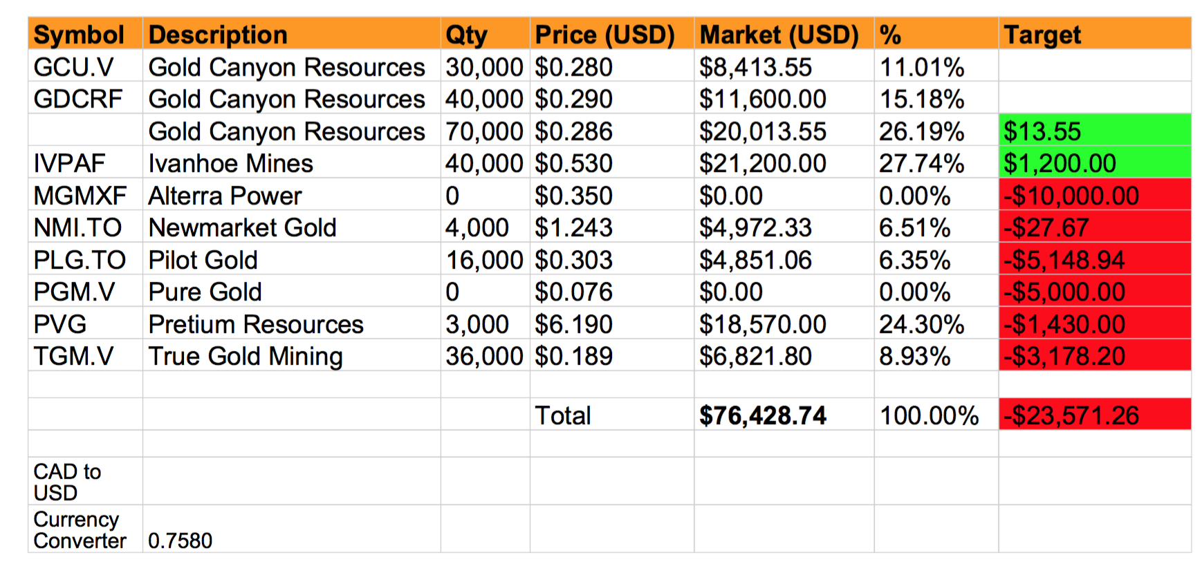Select the Qty column header
Image resolution: width=1202 pixels, height=564 pixels.
point(485,34)
